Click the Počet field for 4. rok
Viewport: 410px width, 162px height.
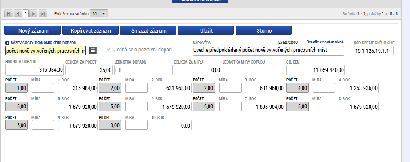(x=298, y=88)
